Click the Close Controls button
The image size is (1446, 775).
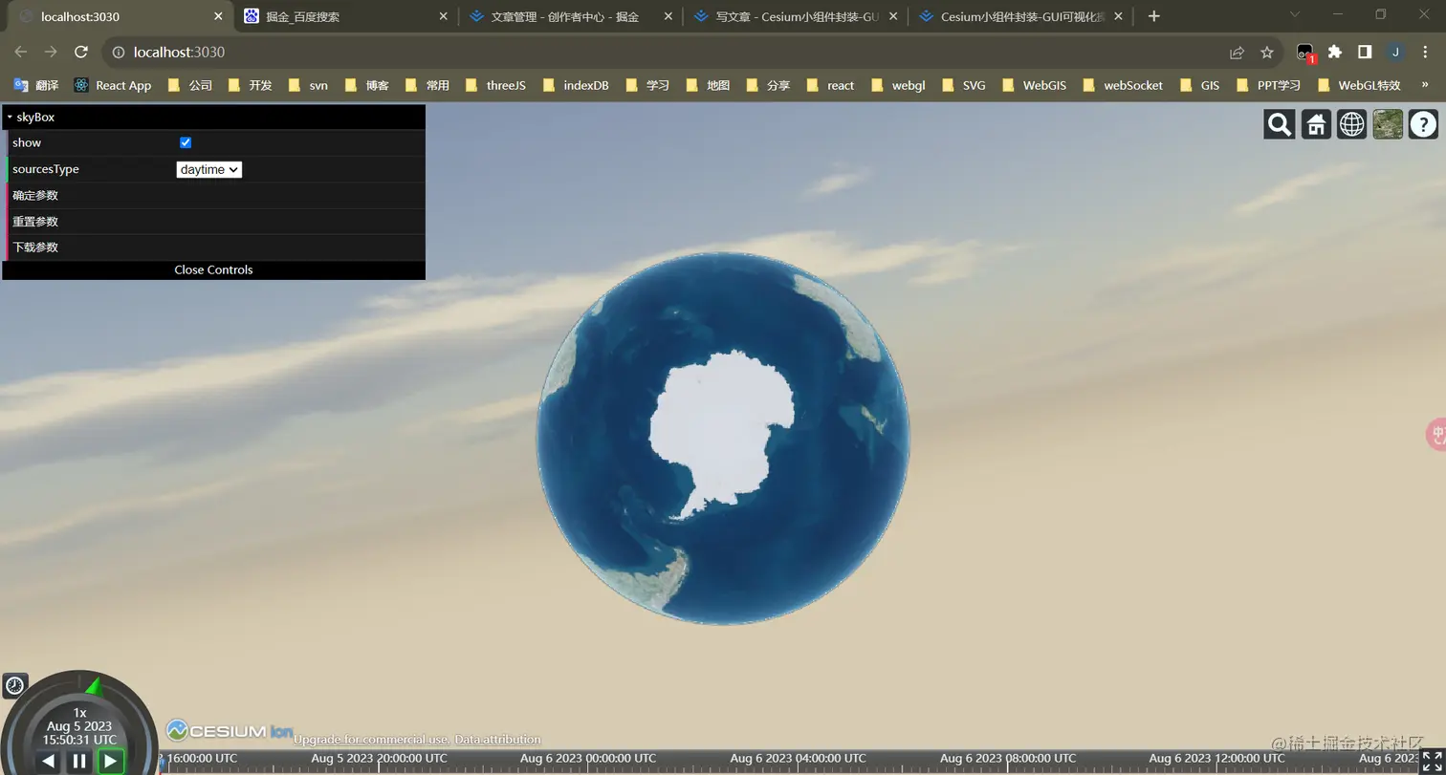click(212, 269)
